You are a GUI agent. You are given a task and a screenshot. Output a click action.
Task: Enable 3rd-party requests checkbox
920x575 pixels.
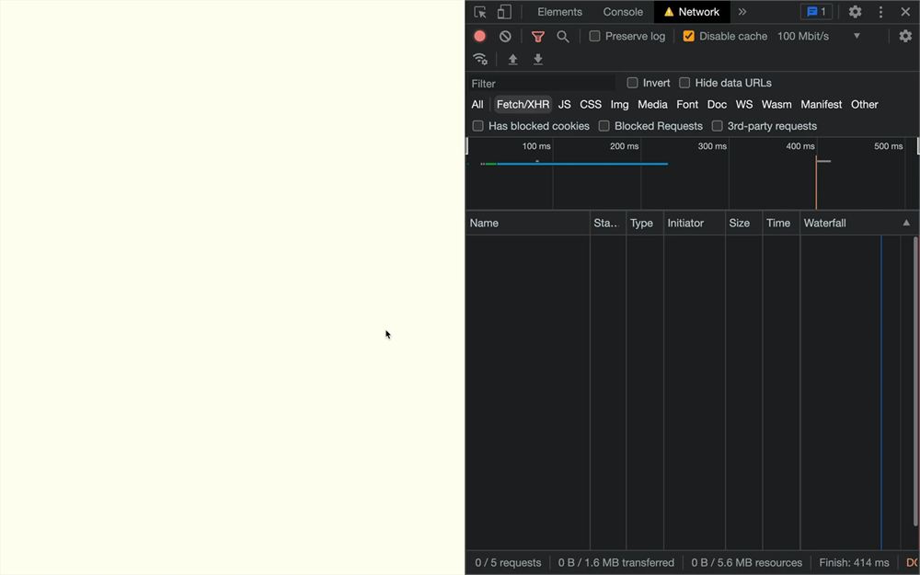pos(717,126)
